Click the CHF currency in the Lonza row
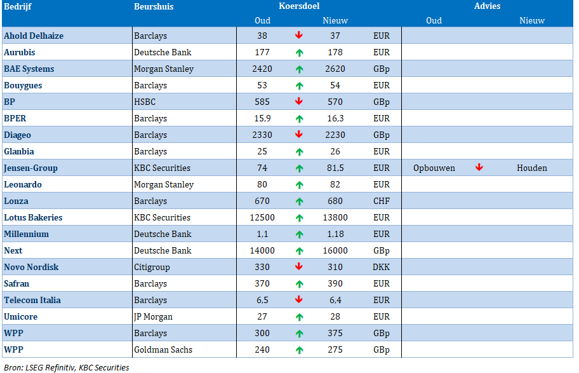The width and height of the screenshot is (579, 373). [382, 201]
